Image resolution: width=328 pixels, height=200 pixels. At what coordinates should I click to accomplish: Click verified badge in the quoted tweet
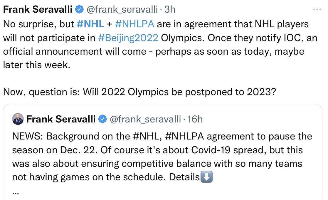coord(102,119)
